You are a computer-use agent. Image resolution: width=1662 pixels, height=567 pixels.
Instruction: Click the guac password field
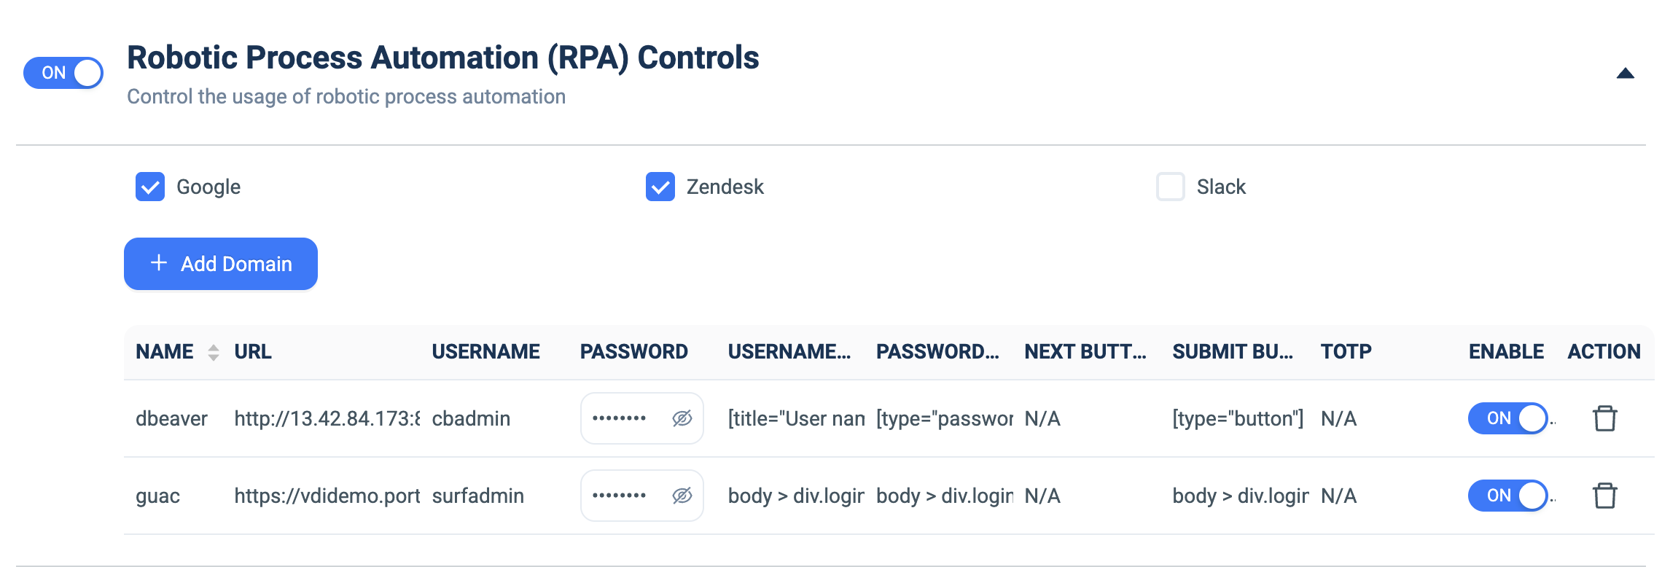pyautogui.click(x=642, y=496)
